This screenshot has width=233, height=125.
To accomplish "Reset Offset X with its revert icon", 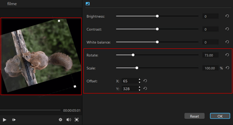I will point(145,81).
